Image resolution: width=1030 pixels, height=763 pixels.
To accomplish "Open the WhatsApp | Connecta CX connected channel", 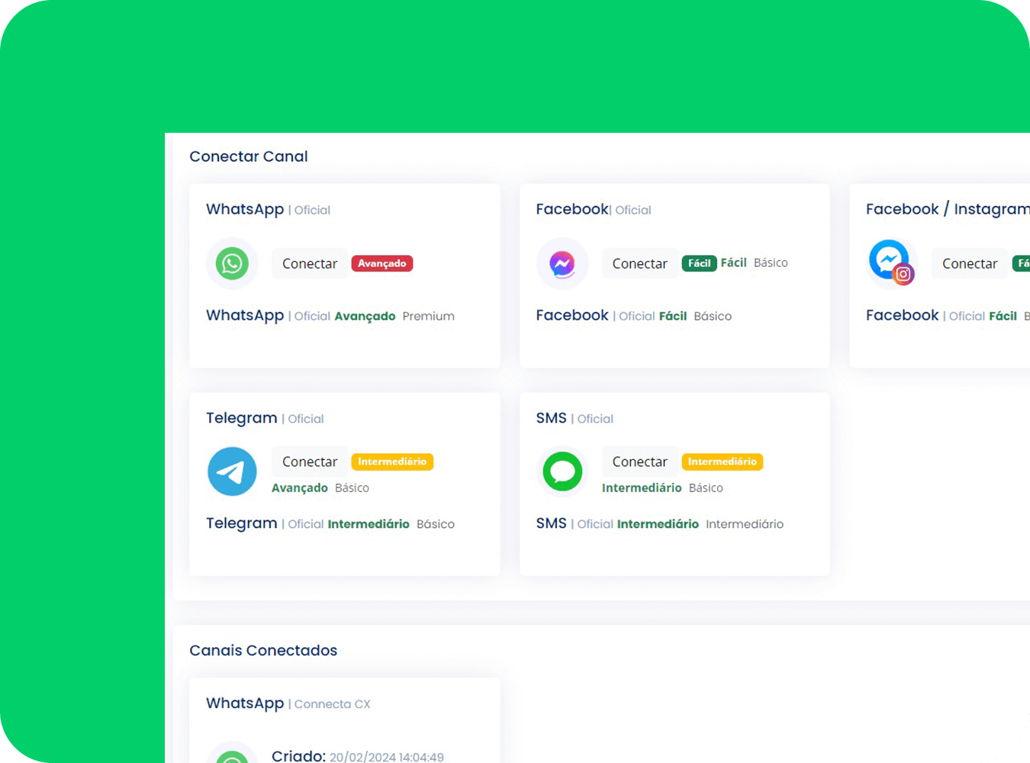I will (288, 703).
